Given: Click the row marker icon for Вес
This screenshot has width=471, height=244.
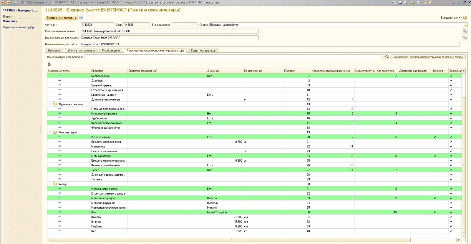Looking at the screenshot, I should pyautogui.click(x=59, y=231).
